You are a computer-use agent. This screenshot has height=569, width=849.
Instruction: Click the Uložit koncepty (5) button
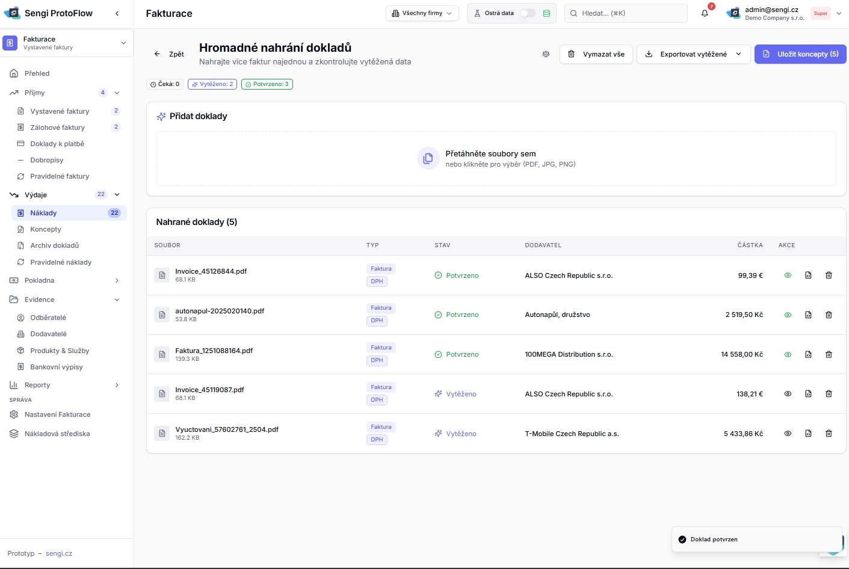point(800,54)
